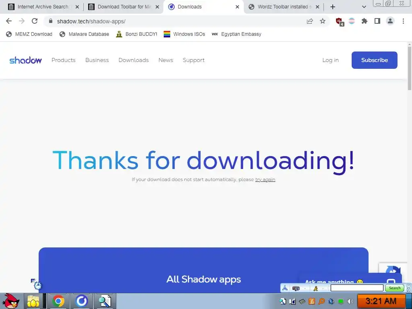Open the mailbox icon on the search toolbar

click(296, 288)
